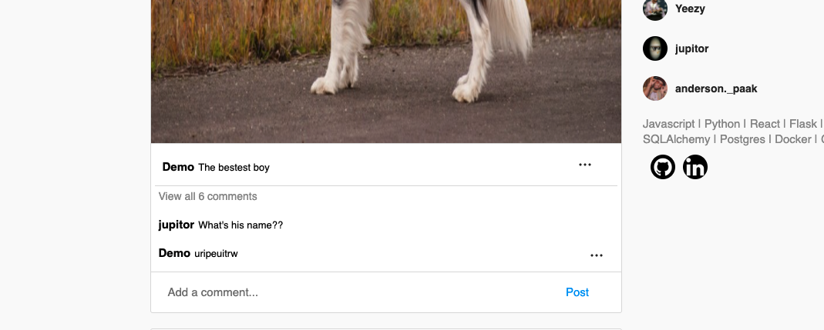Open post options next to caption
824x330 pixels.
pyautogui.click(x=585, y=165)
